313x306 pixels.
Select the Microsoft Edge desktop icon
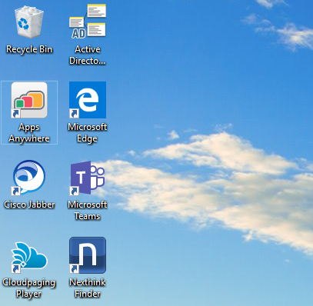point(88,100)
